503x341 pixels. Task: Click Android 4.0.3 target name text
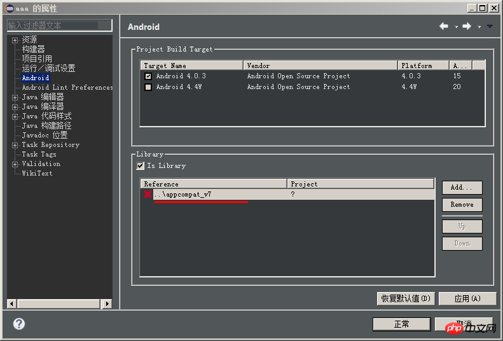click(x=181, y=76)
